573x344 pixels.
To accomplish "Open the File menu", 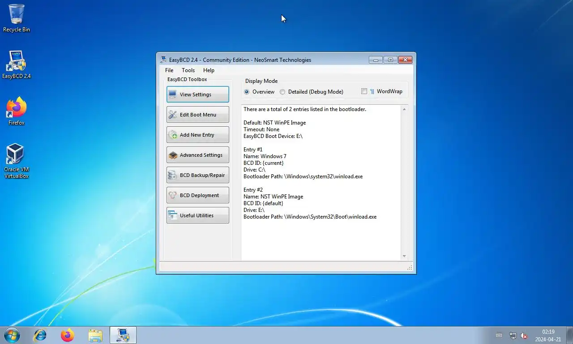I will tap(169, 70).
